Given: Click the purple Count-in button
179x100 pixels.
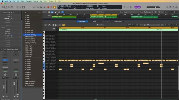Looking at the screenshot, I should pos(136,7).
